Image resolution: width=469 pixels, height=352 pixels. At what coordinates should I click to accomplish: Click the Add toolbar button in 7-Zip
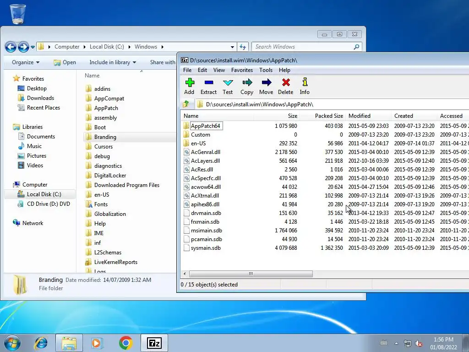[x=189, y=87]
